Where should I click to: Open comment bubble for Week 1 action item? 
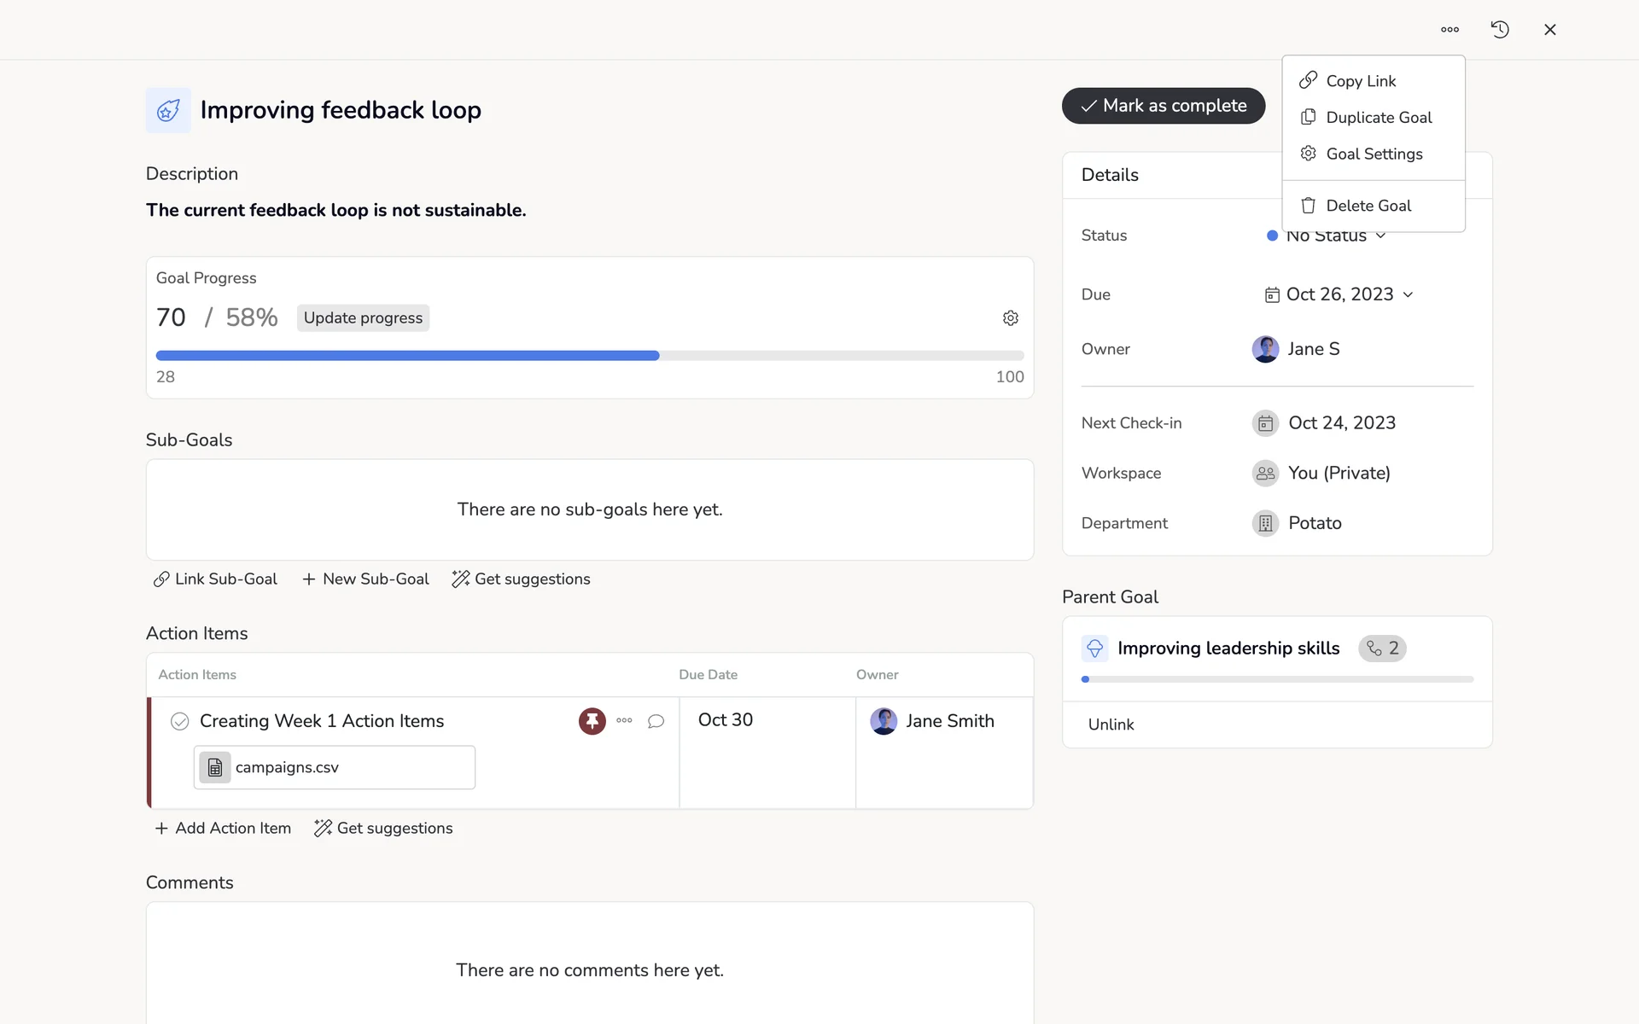pos(656,721)
